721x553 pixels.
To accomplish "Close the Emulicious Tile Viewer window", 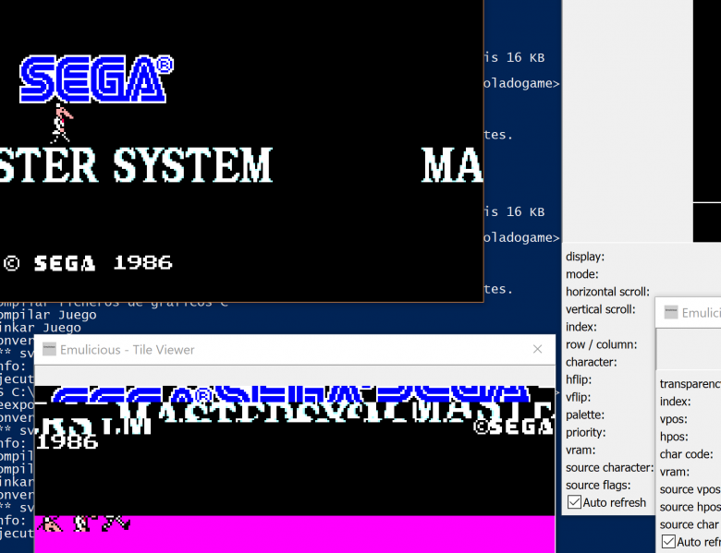I will (x=537, y=350).
